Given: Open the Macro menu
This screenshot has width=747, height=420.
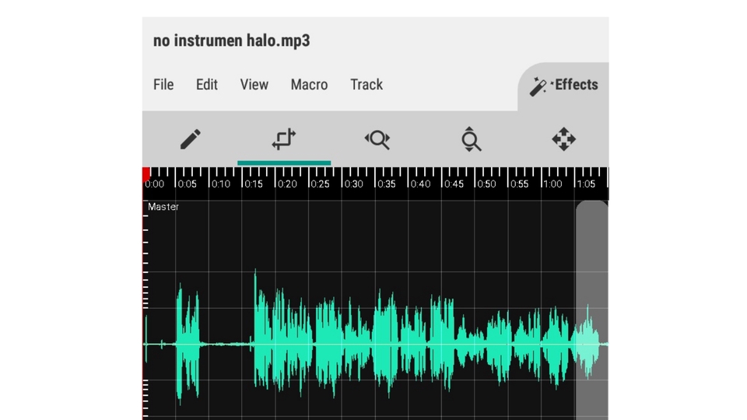Looking at the screenshot, I should pyautogui.click(x=309, y=85).
